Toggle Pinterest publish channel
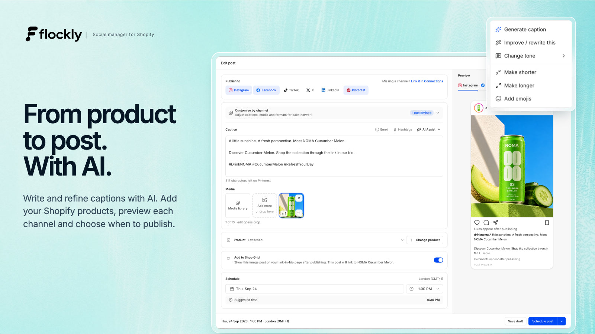Viewport: 595px width, 334px height. [356, 90]
